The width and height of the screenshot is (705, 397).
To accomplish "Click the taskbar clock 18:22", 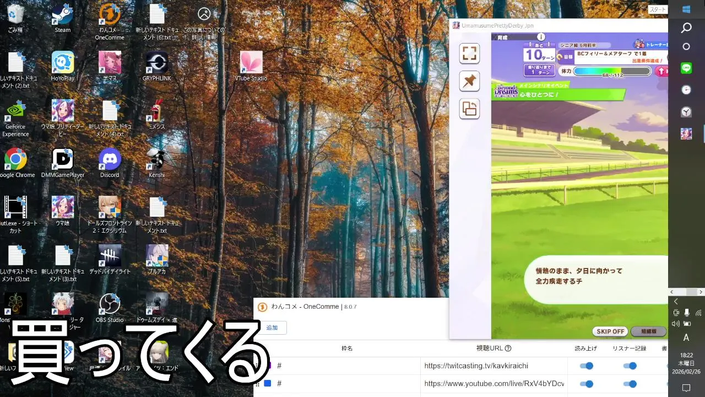I will click(x=686, y=363).
